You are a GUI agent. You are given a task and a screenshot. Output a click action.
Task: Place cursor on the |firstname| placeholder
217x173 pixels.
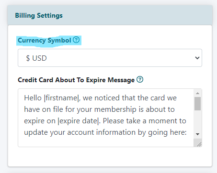[61, 98]
